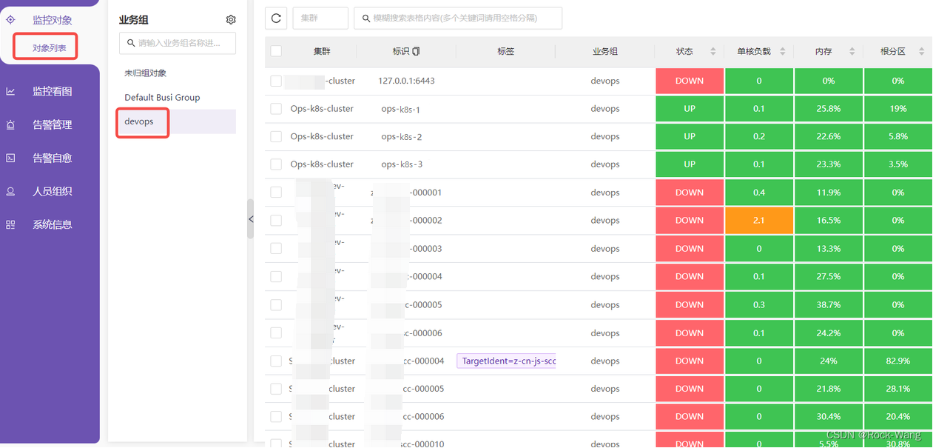Click the 5.8% root partition cell
Image resolution: width=933 pixels, height=448 pixels.
(898, 136)
